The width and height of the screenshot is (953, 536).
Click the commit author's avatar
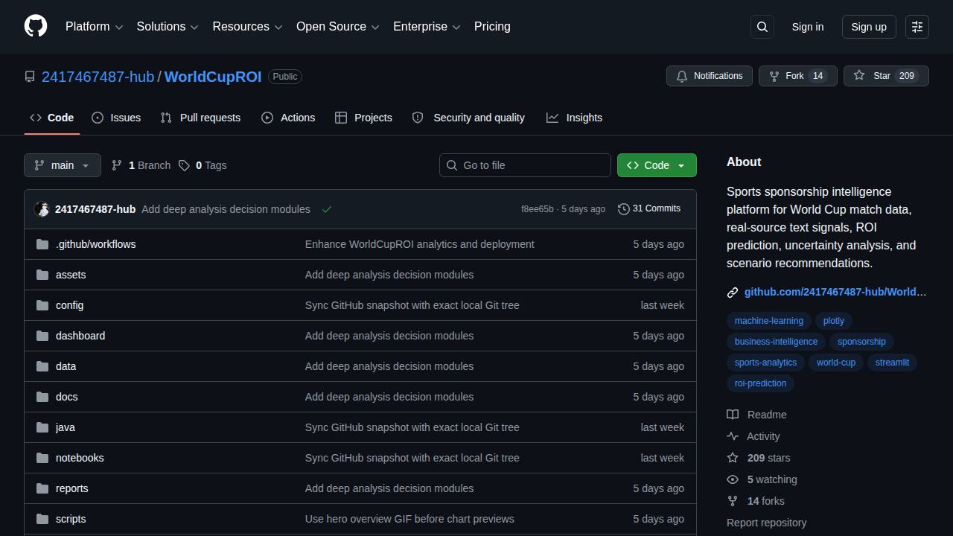click(42, 209)
